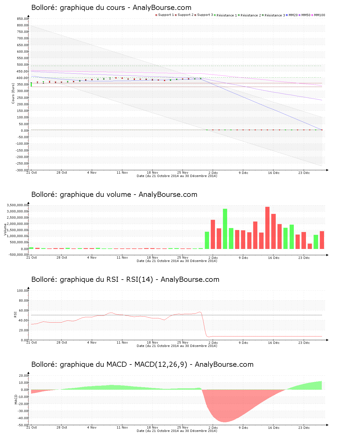The height and width of the screenshot is (439, 339).
Task: Click the smallest red volume bar after 23 Déc
Action: (x=310, y=246)
